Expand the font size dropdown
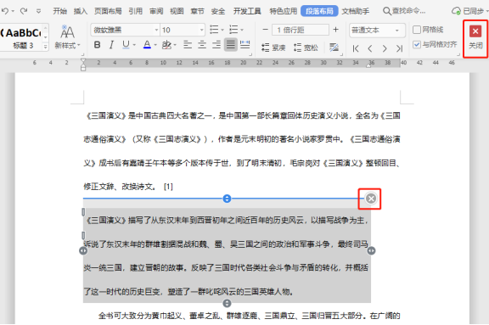This screenshot has height=325, width=489. (x=202, y=31)
